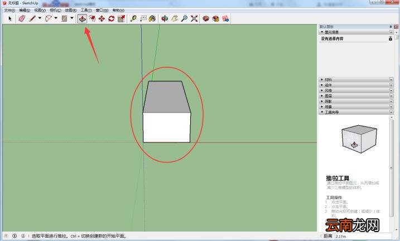Close the 阴影 panel with its x button
400x241 pixels.
click(x=391, y=101)
